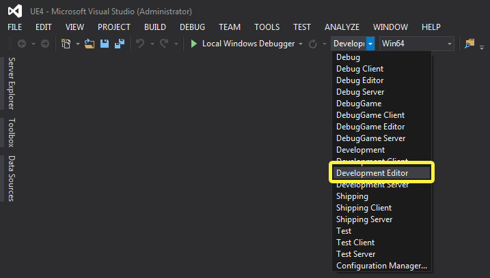The image size is (490, 278).
Task: Open the VIEW menu
Action: 74,27
